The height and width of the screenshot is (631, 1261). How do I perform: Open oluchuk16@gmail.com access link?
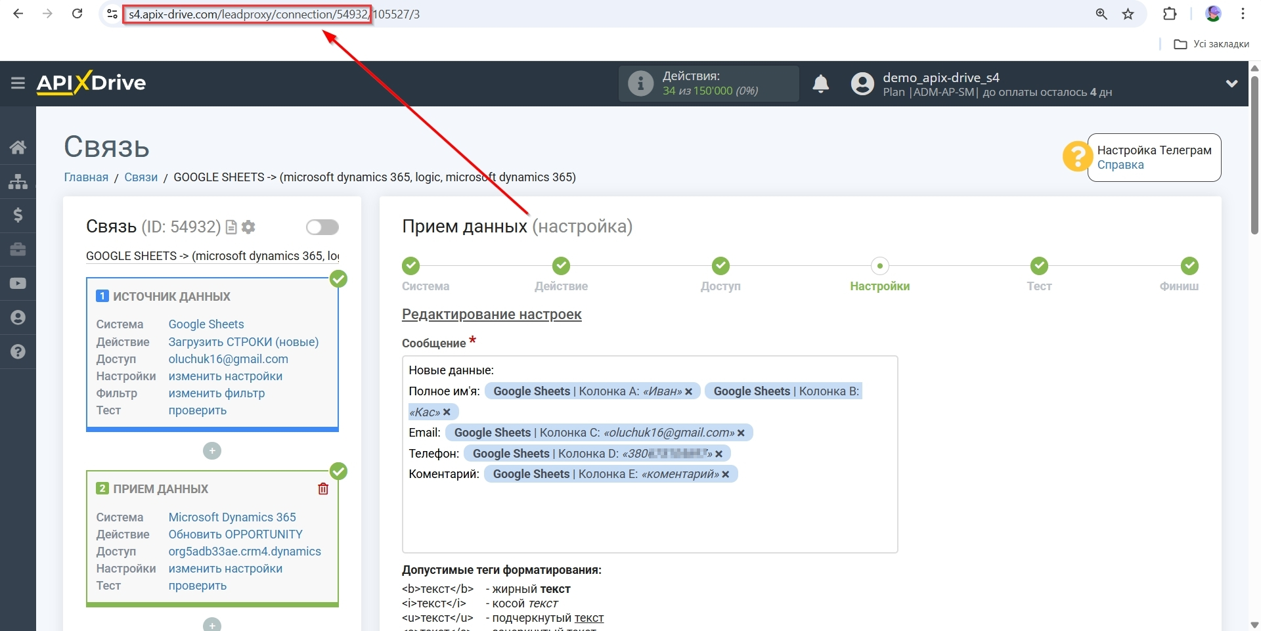pyautogui.click(x=228, y=359)
